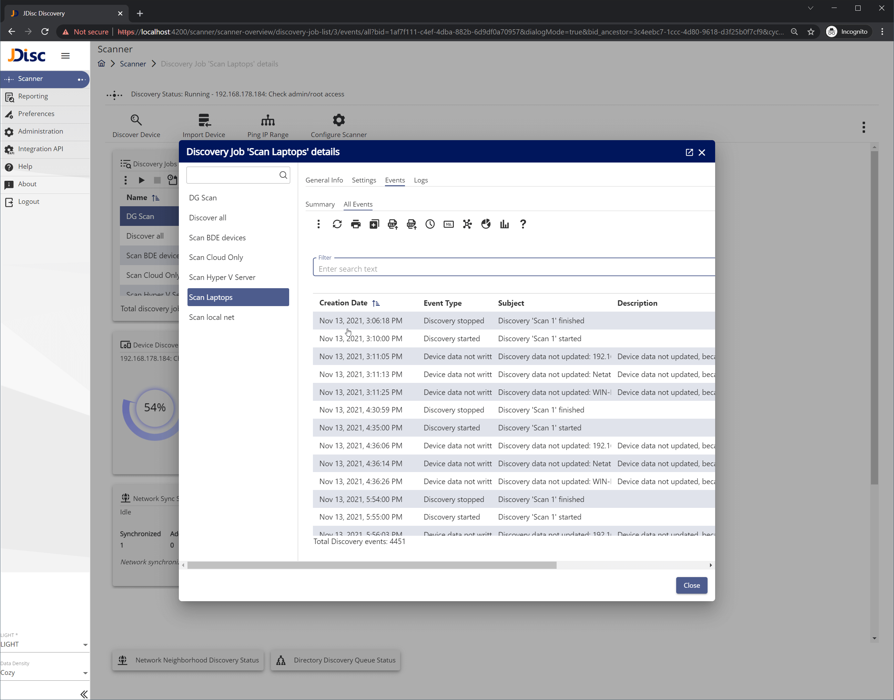Open the LIGHT theme dropdown
Viewport: 894px width, 700px height.
pyautogui.click(x=85, y=644)
